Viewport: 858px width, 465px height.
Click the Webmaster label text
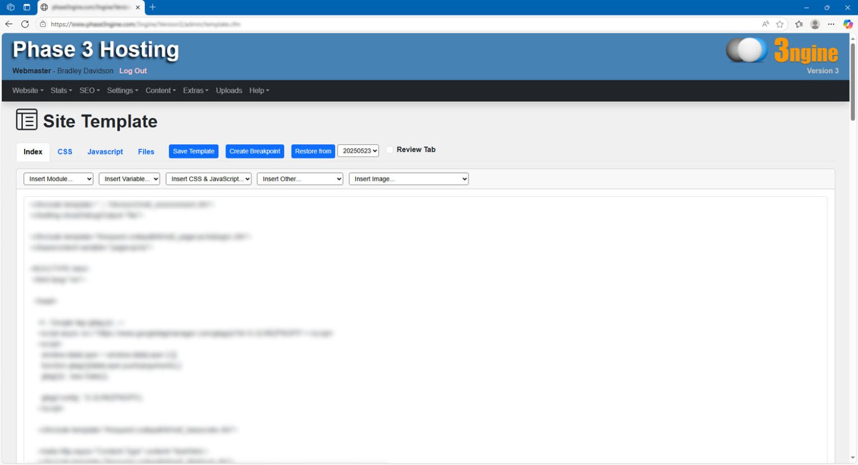click(x=31, y=71)
